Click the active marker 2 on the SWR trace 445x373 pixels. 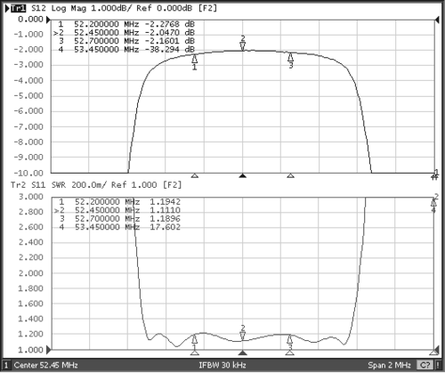243,337
